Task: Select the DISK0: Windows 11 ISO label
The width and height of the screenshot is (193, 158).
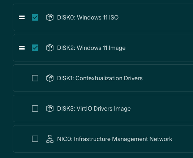Action: click(x=88, y=17)
